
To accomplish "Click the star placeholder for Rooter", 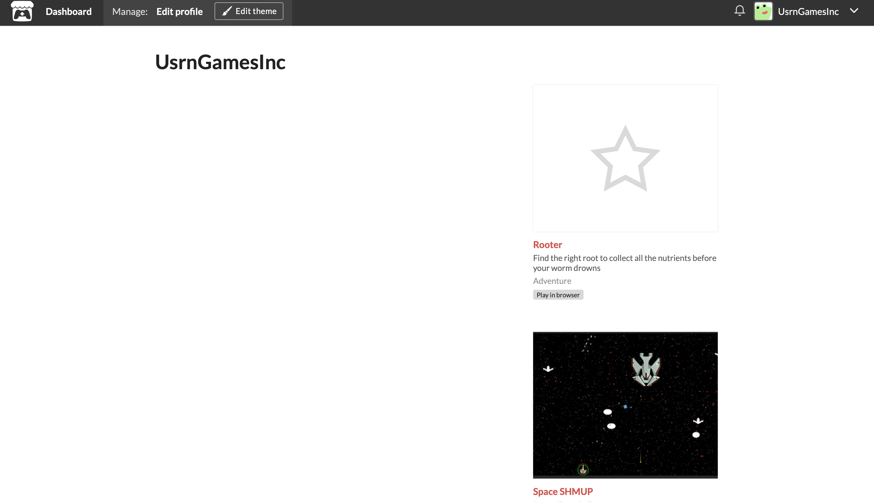I will coord(625,158).
